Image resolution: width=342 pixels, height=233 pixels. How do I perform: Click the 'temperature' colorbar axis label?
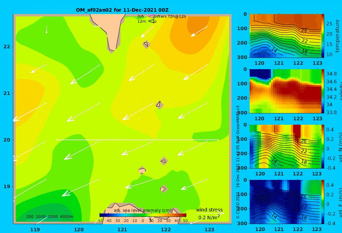(x=338, y=36)
